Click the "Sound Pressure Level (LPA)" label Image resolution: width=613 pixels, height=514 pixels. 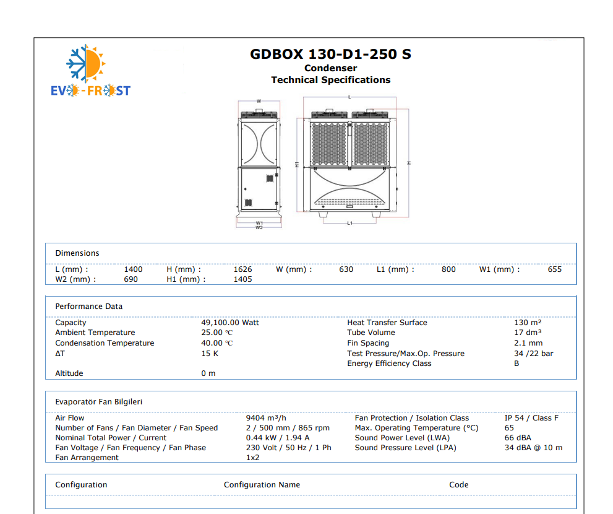coord(405,448)
